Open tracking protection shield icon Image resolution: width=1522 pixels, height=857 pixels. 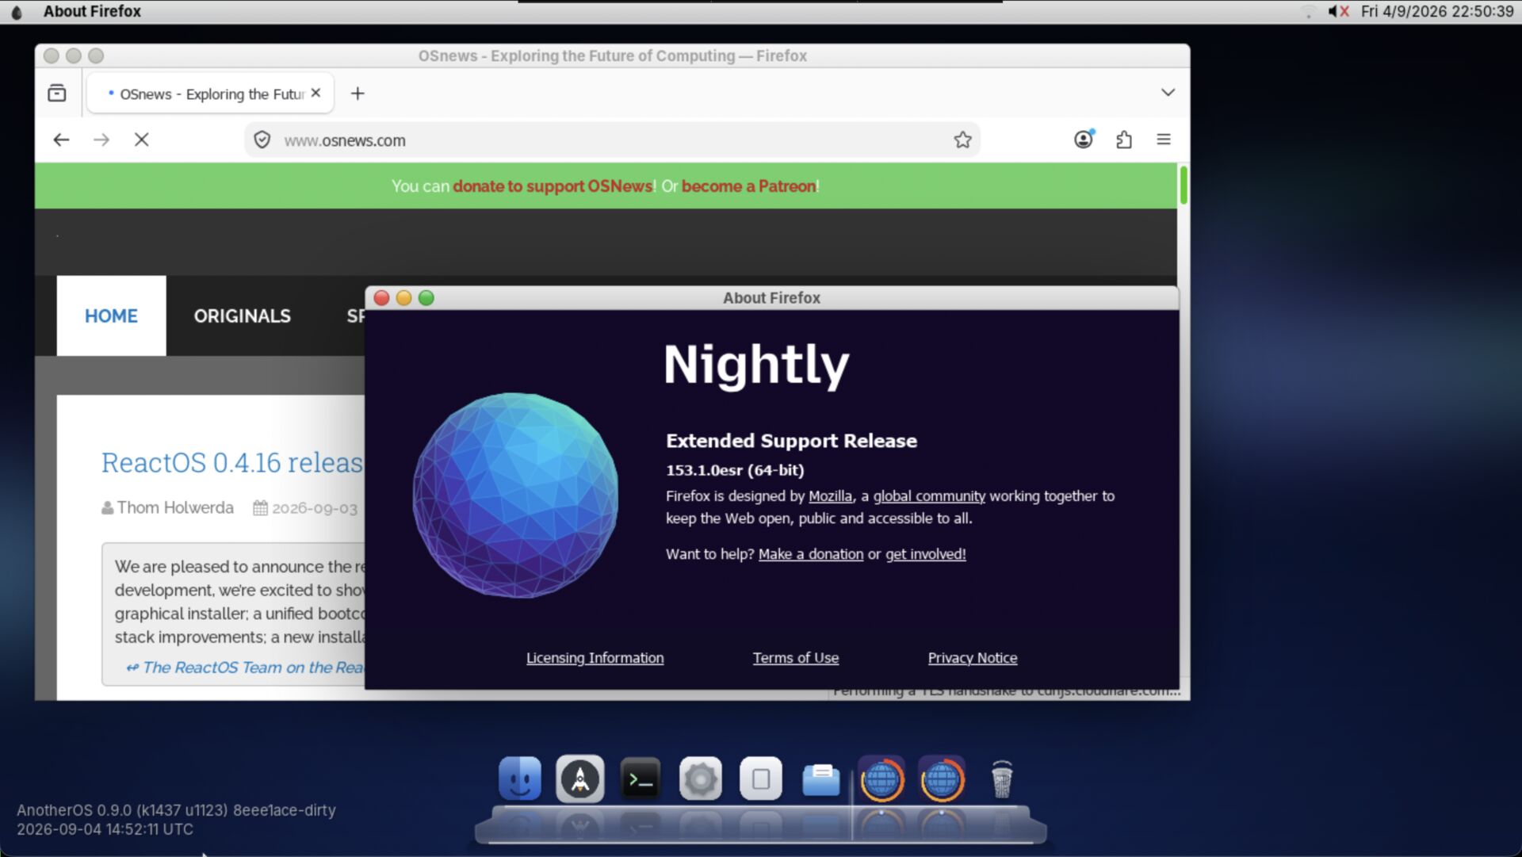point(262,140)
